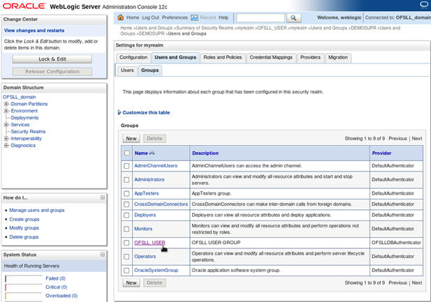Check the Operators row checkbox
431x302 pixels.
(126, 257)
